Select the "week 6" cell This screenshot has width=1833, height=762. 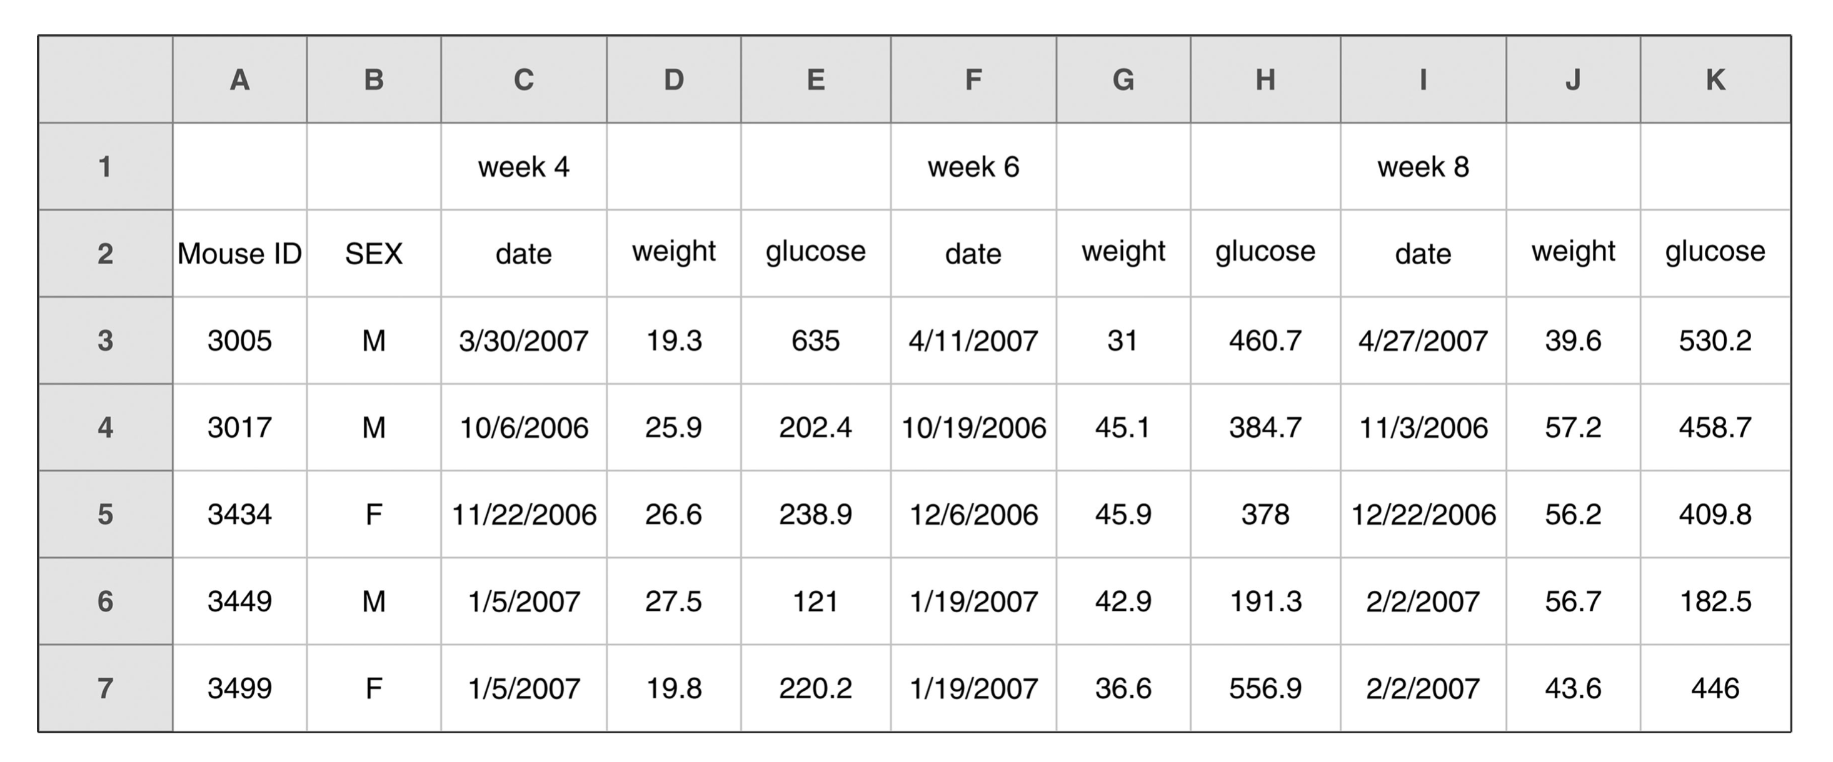coord(973,167)
